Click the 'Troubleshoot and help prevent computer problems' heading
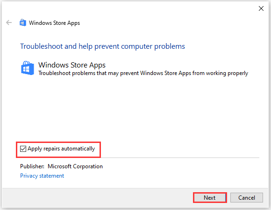271x210 pixels. pos(102,46)
